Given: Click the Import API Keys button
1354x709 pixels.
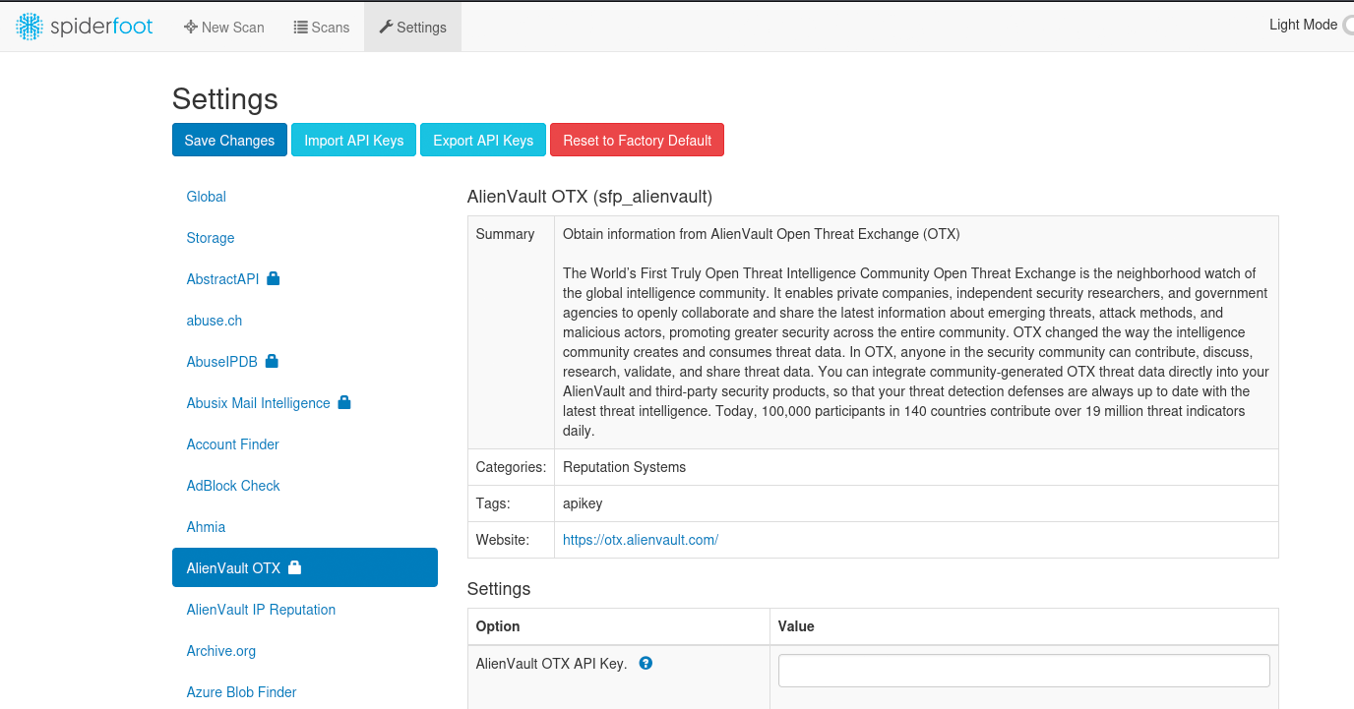Looking at the screenshot, I should (x=354, y=140).
